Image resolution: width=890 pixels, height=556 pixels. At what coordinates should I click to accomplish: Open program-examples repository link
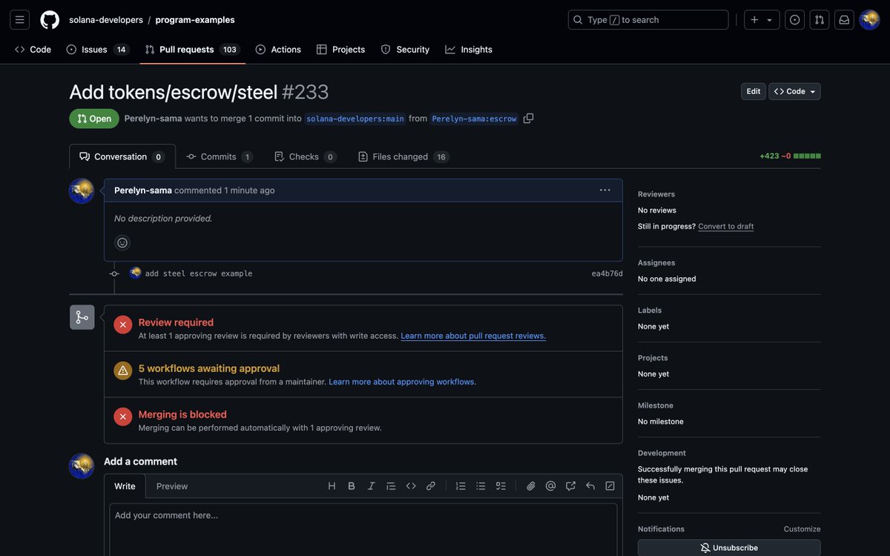pyautogui.click(x=195, y=20)
